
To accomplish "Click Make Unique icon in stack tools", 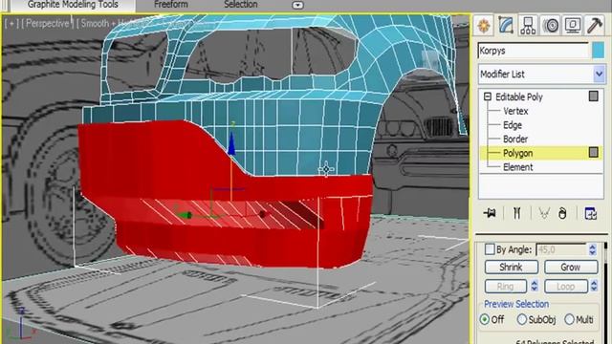I will click(x=544, y=213).
